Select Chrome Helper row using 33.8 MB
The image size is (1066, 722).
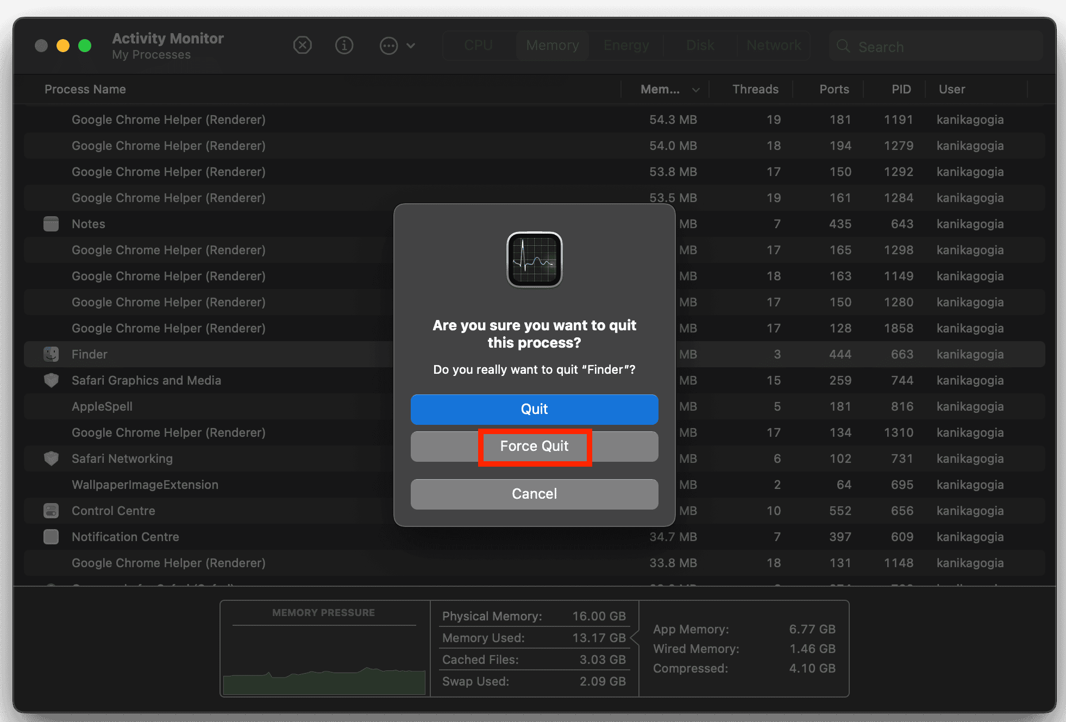(x=535, y=563)
